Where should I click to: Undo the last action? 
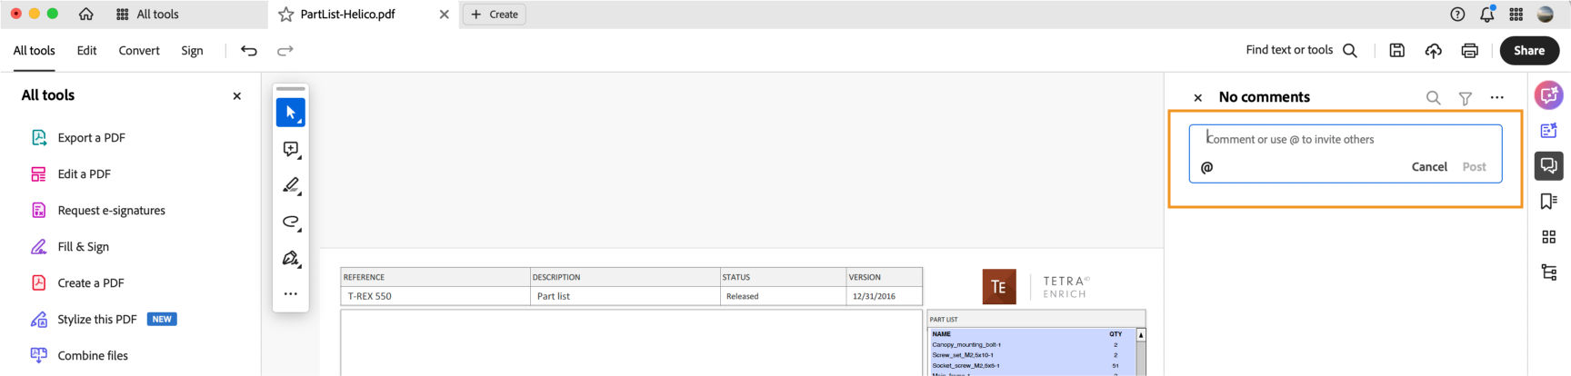[x=249, y=51]
